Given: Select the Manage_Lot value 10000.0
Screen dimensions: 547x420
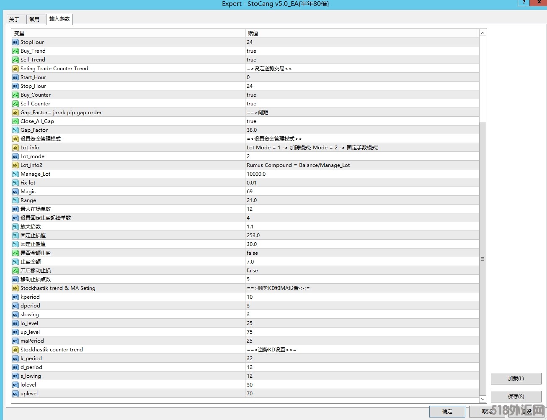Looking at the screenshot, I should tap(362, 174).
